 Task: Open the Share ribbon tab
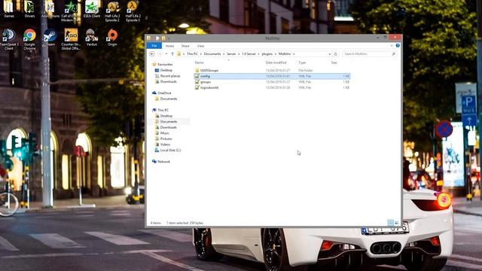(185, 46)
